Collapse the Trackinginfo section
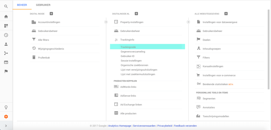The image size is (271, 130). point(124,40)
